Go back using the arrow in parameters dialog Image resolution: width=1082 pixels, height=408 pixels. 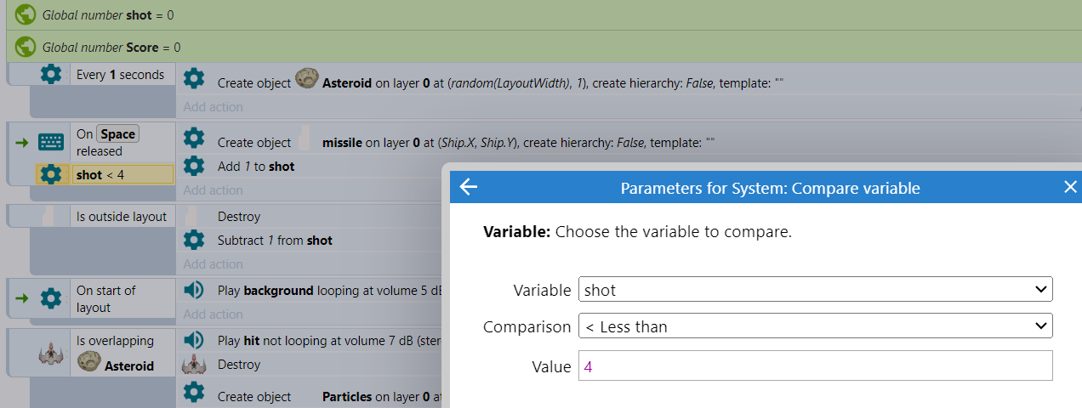(468, 188)
